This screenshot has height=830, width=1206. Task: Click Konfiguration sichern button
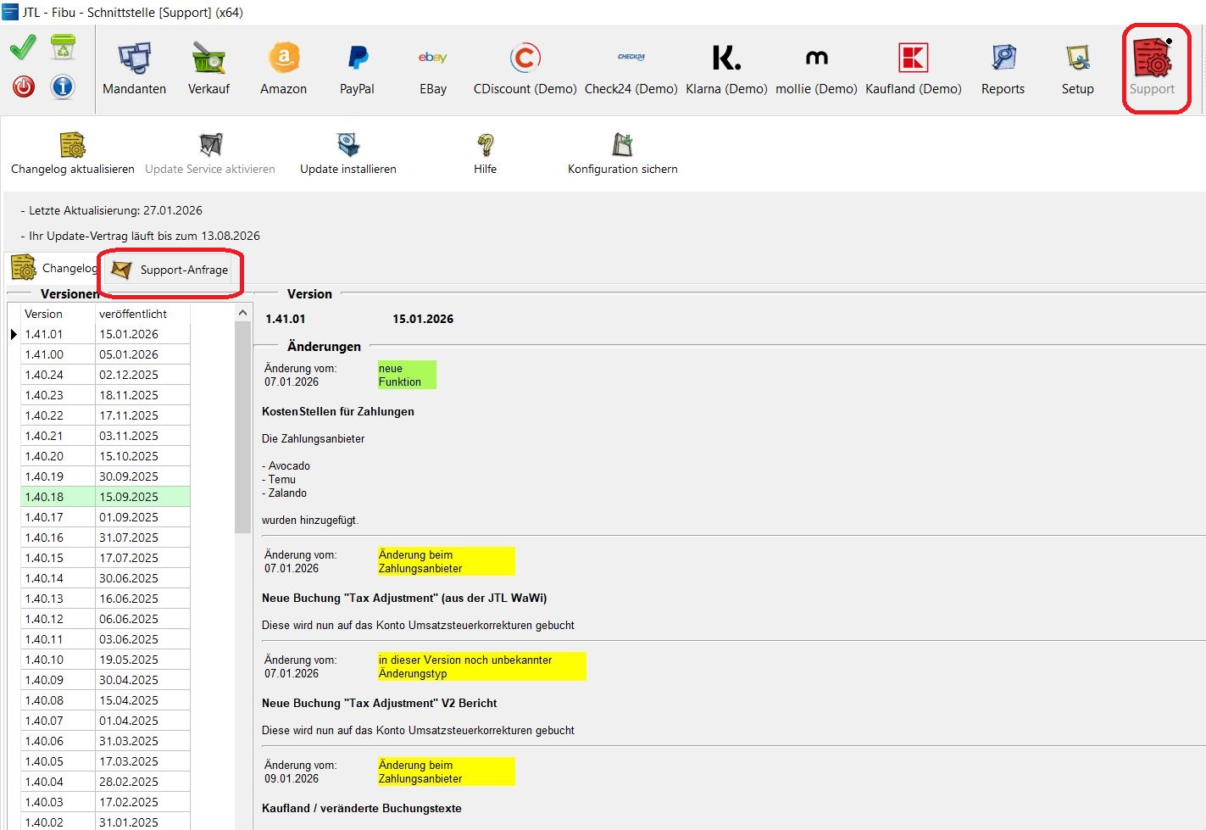[x=622, y=153]
